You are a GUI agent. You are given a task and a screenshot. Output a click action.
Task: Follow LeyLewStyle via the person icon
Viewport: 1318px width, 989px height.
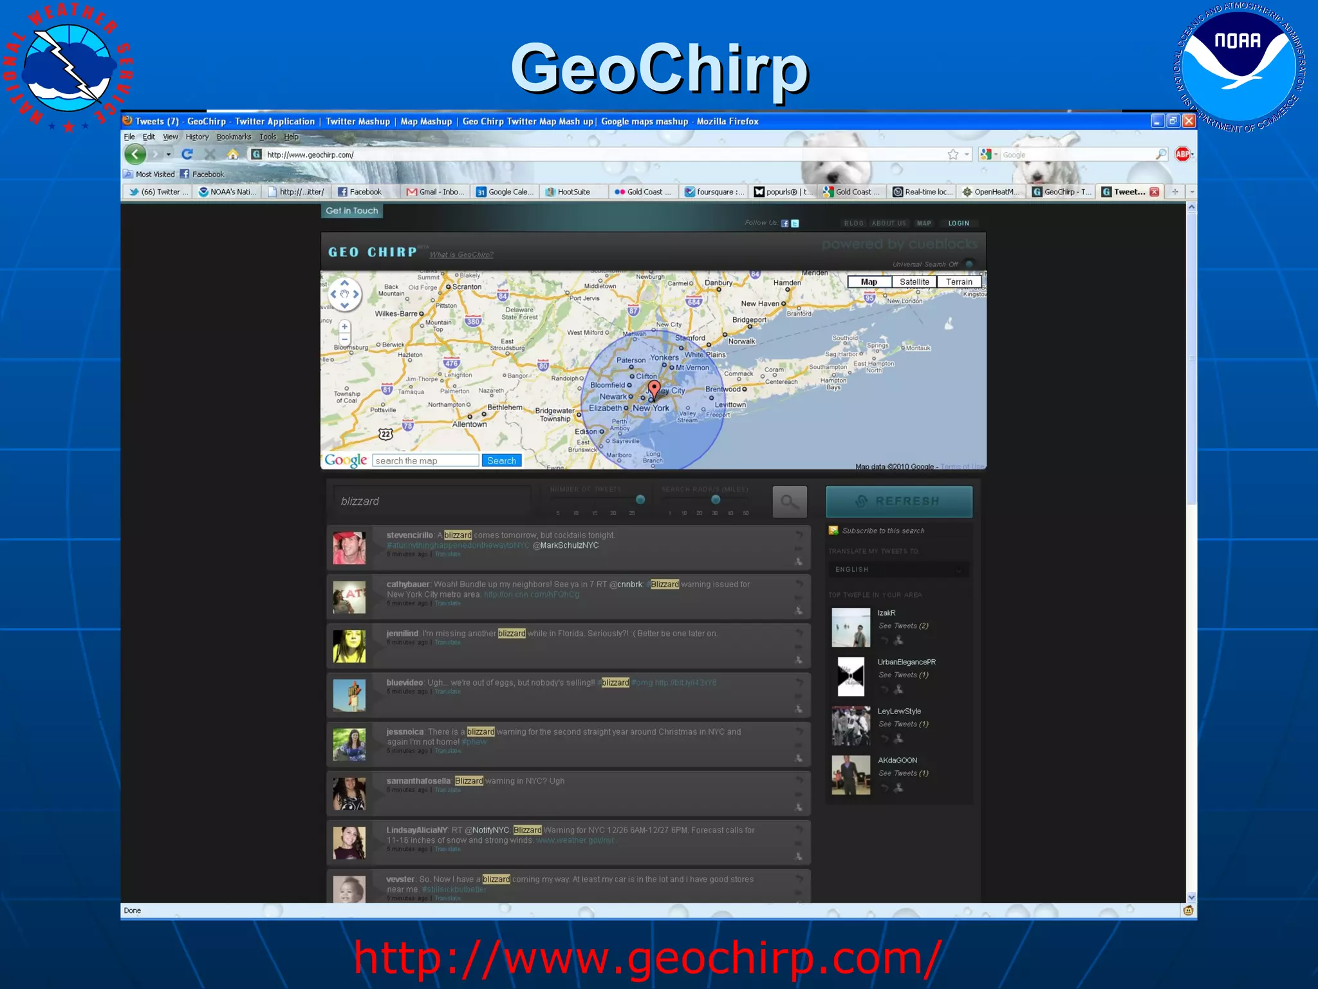click(898, 739)
